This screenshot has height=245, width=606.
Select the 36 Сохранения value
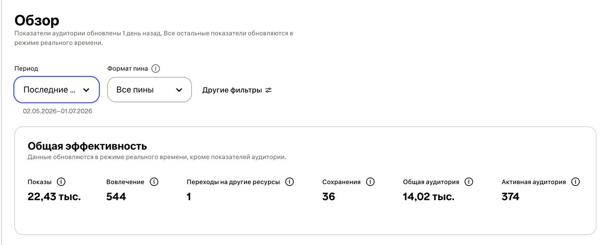pos(329,197)
